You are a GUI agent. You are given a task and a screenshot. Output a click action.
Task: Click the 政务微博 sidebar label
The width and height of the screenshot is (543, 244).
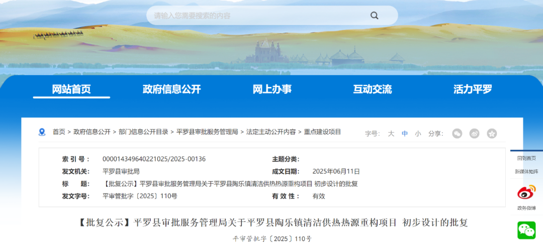click(x=526, y=208)
